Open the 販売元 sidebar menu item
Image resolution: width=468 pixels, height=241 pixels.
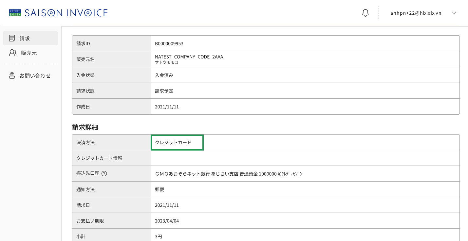(x=30, y=53)
